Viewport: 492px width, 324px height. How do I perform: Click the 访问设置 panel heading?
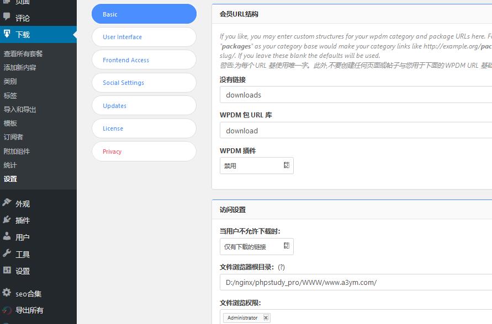(232, 210)
